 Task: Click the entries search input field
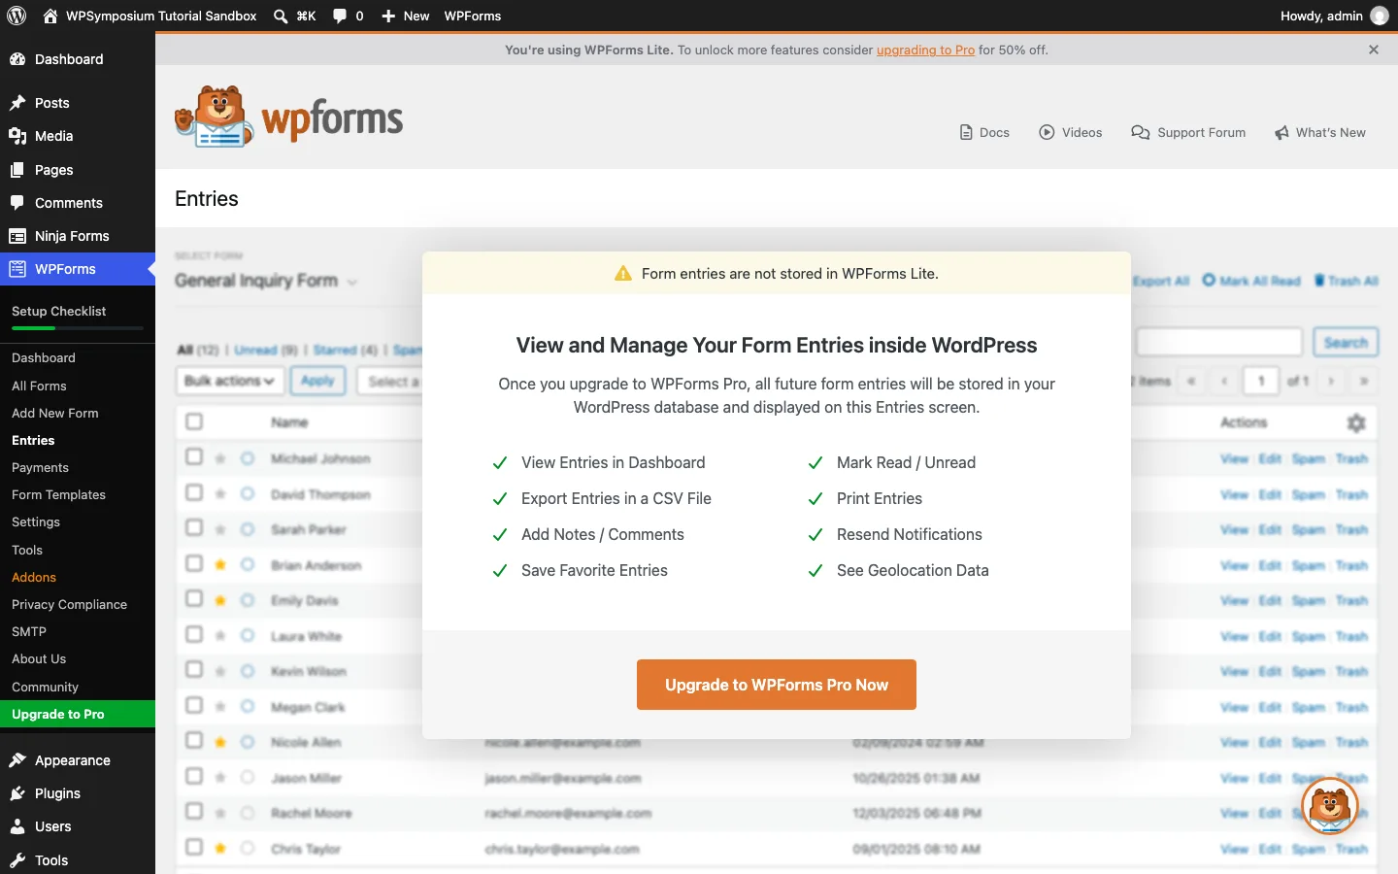[1219, 342]
